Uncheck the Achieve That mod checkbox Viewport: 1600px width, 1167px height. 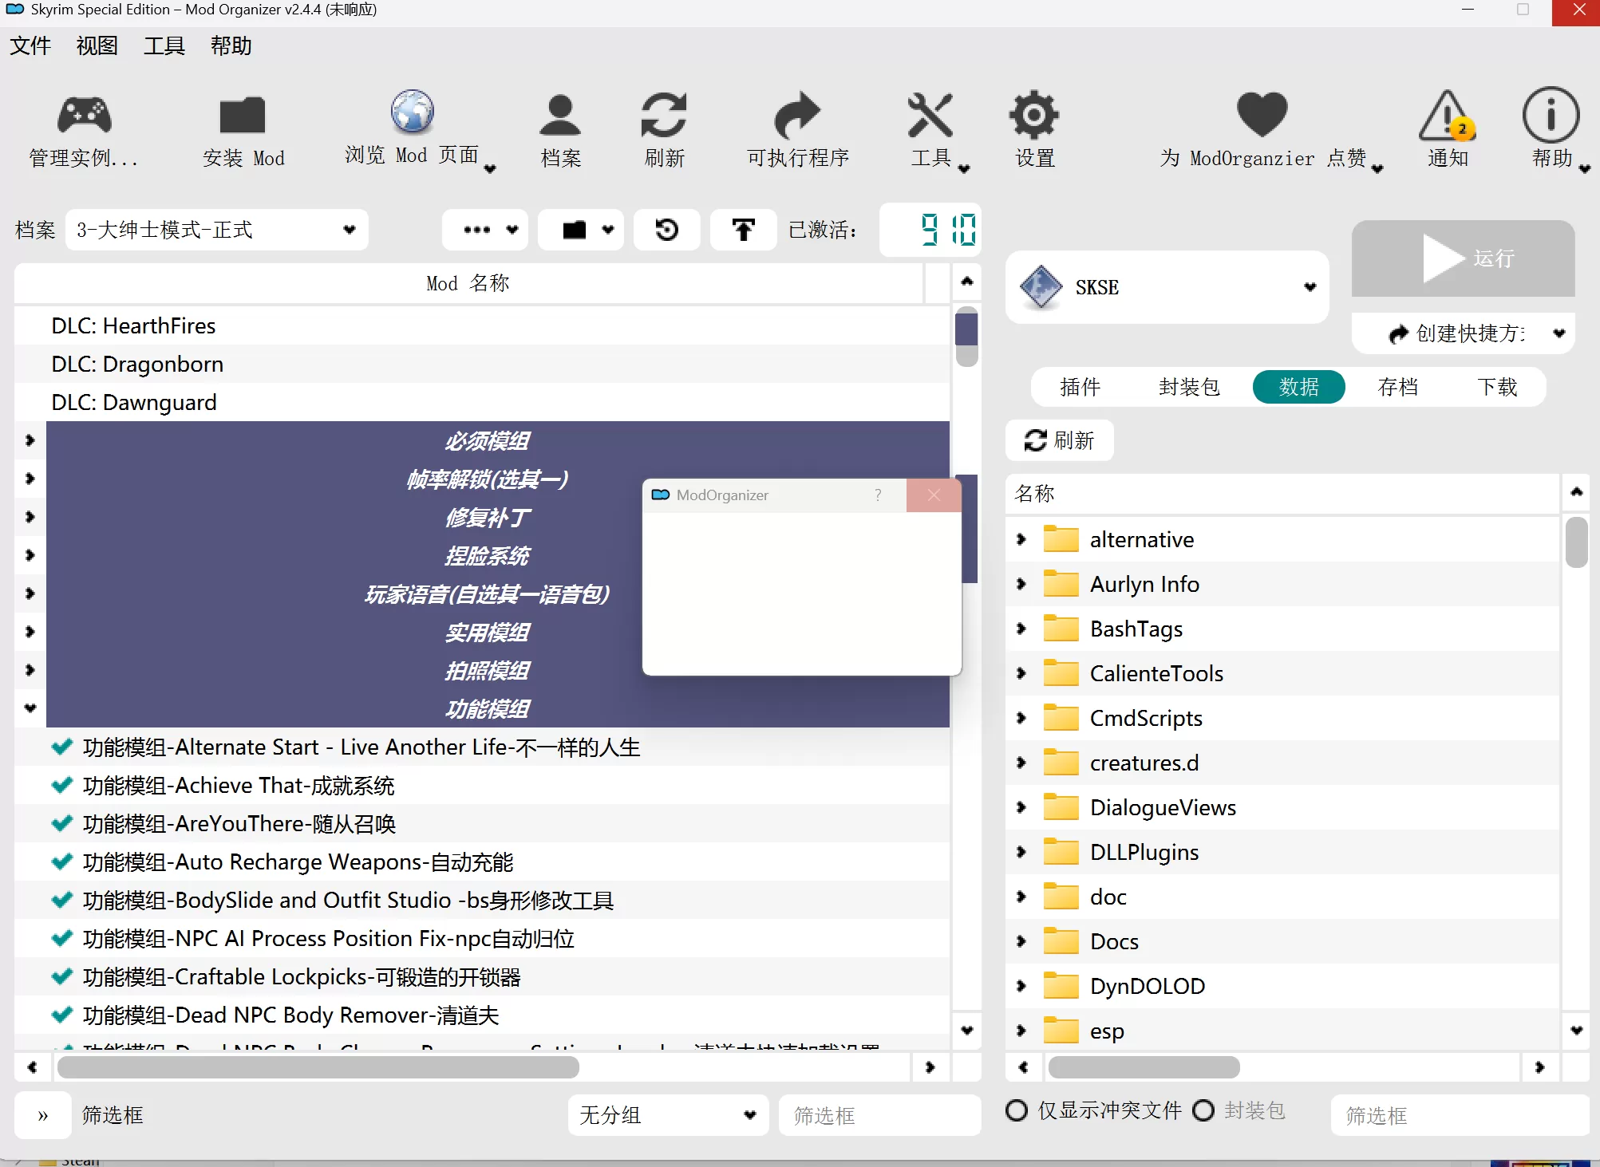point(61,786)
